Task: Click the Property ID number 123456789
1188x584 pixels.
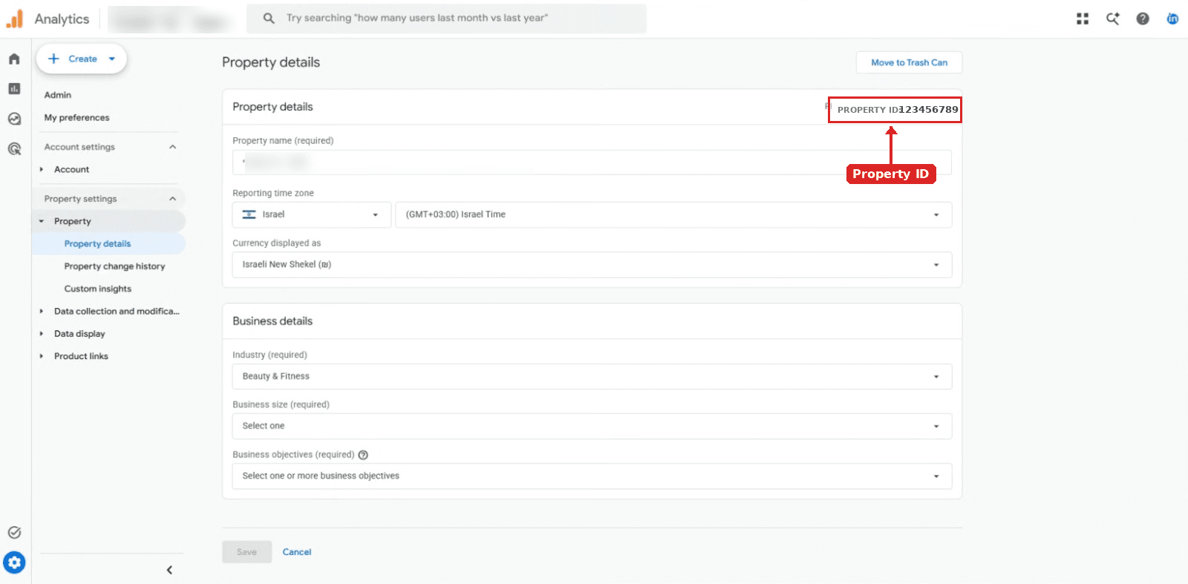Action: tap(928, 110)
